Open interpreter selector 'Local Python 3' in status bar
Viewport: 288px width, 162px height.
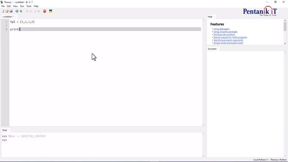[270, 160]
